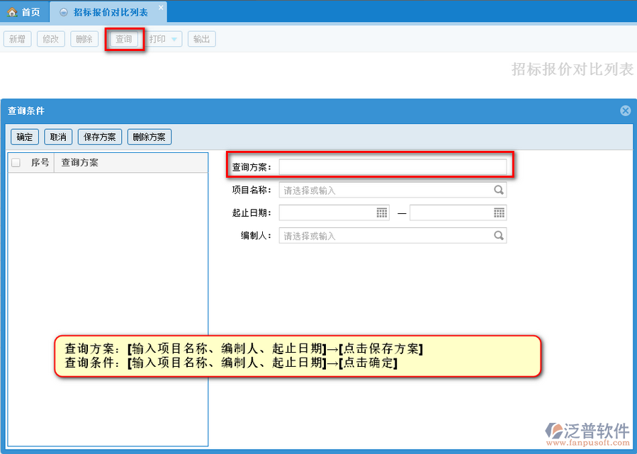
Task: Open the 打印 dropdown arrow
Action: click(x=174, y=40)
